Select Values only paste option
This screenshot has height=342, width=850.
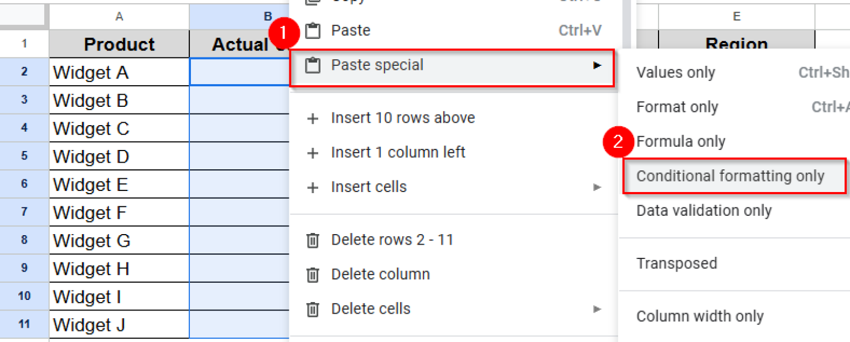676,72
